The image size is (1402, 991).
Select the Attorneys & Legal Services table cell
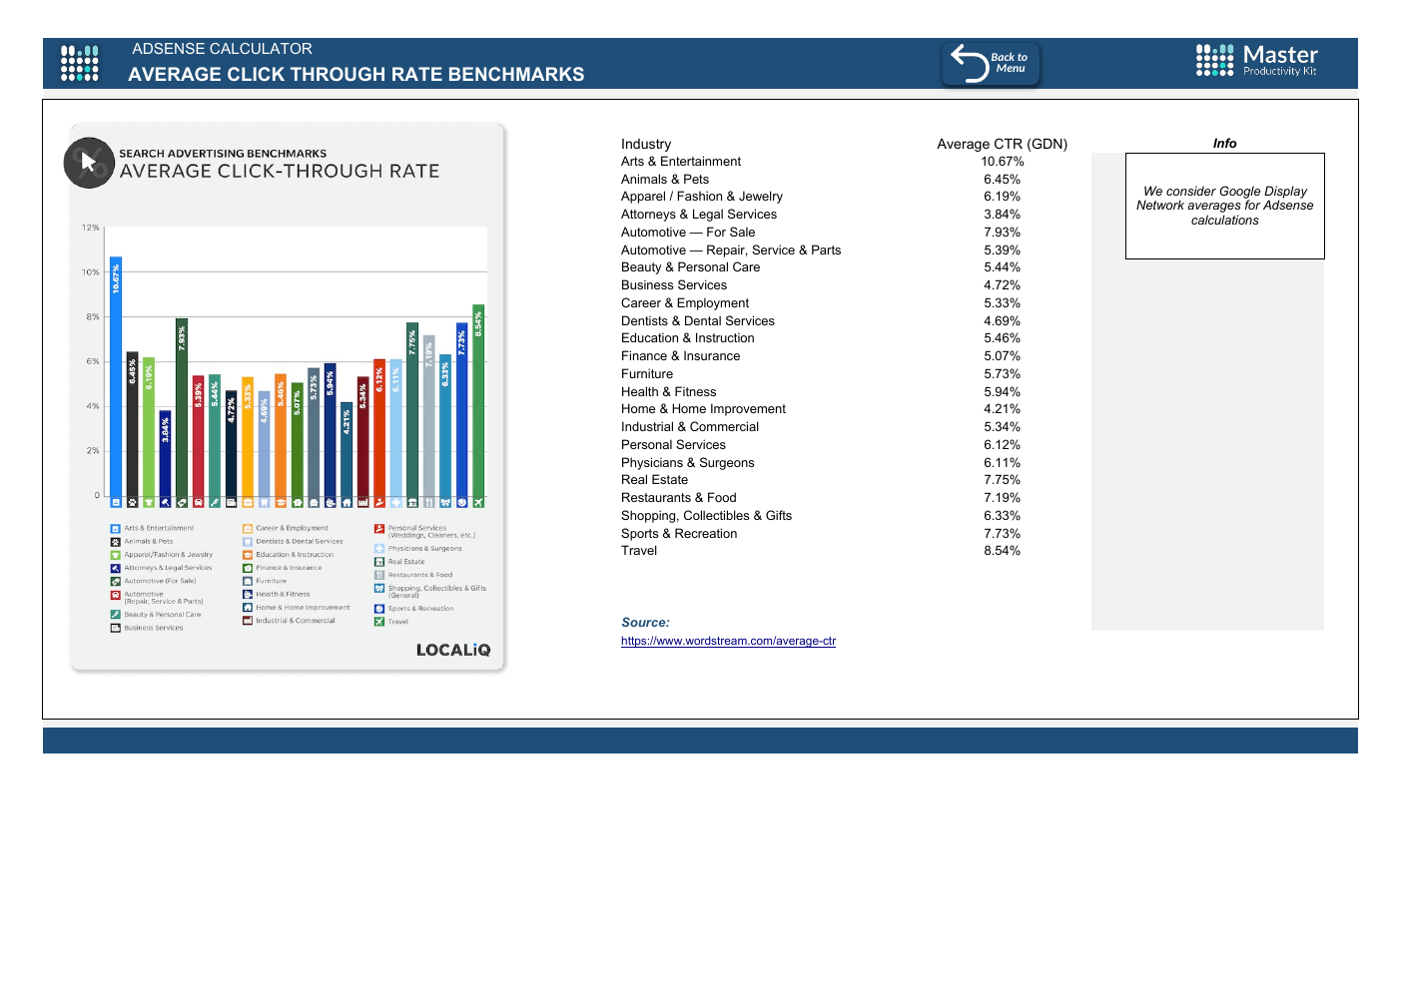699,215
